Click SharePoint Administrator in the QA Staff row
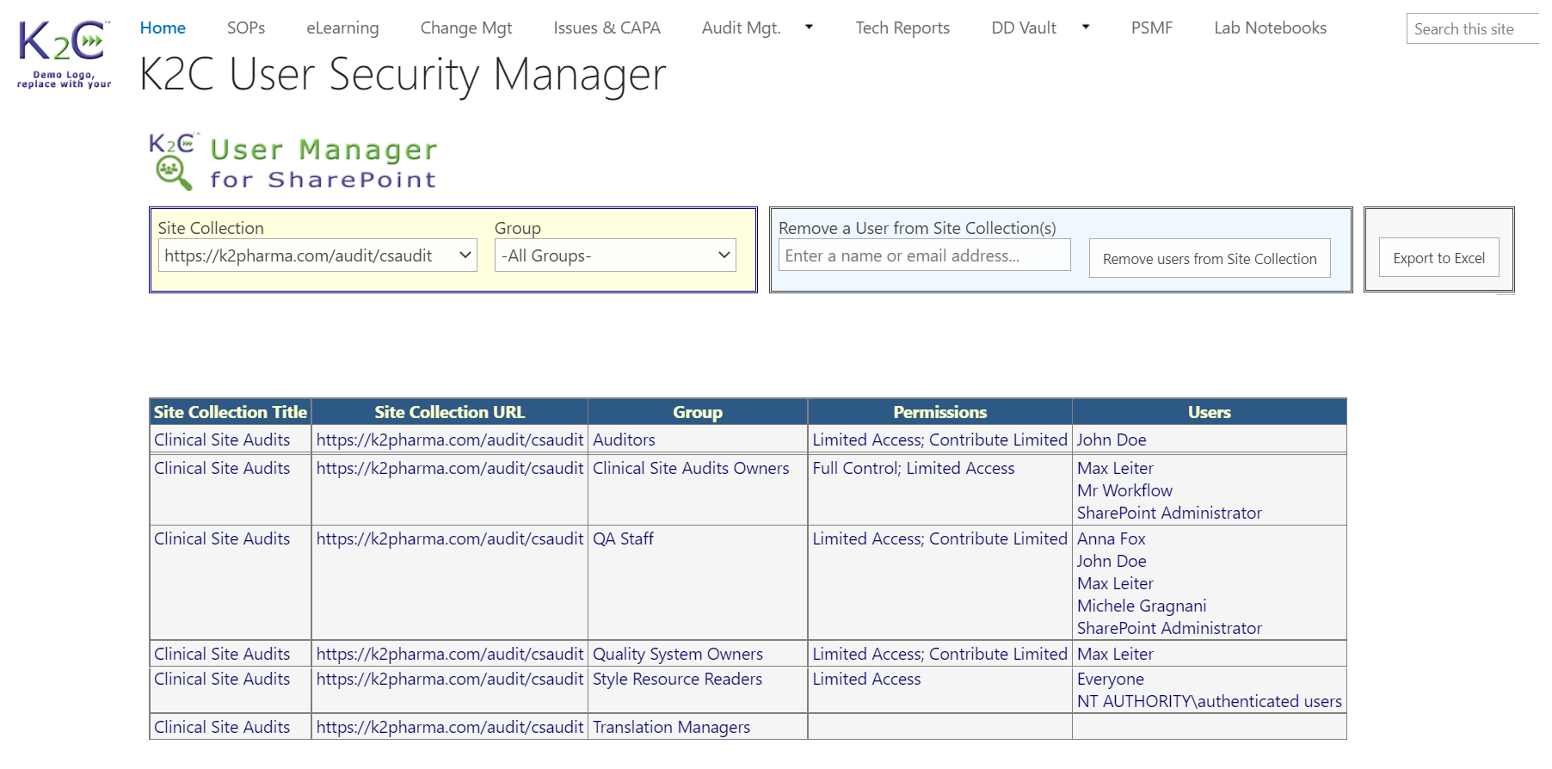Screen dimensions: 1552x769 pyautogui.click(x=1169, y=628)
